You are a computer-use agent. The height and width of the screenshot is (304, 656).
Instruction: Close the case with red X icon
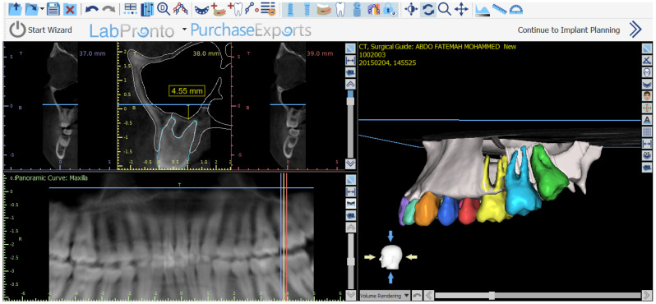click(69, 9)
